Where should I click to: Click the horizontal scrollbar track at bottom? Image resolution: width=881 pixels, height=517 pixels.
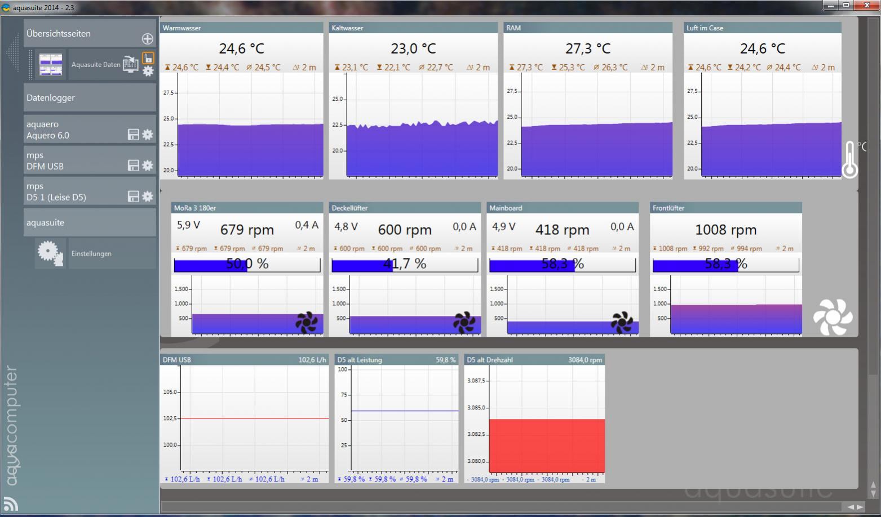click(503, 507)
